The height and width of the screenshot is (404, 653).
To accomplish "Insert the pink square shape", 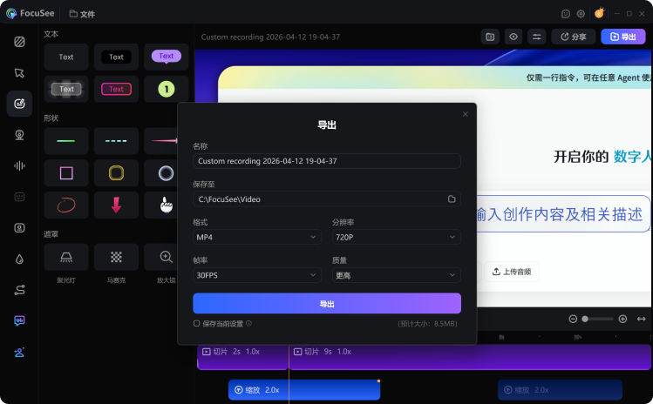I will coord(66,173).
